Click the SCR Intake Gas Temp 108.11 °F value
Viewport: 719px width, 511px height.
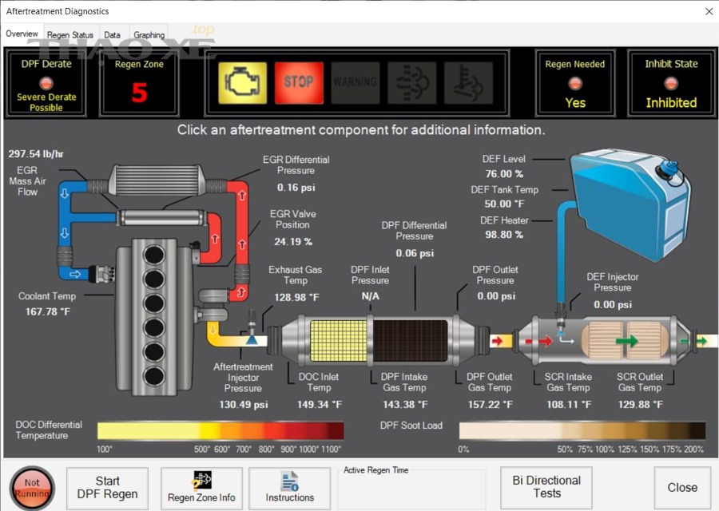pyautogui.click(x=569, y=405)
